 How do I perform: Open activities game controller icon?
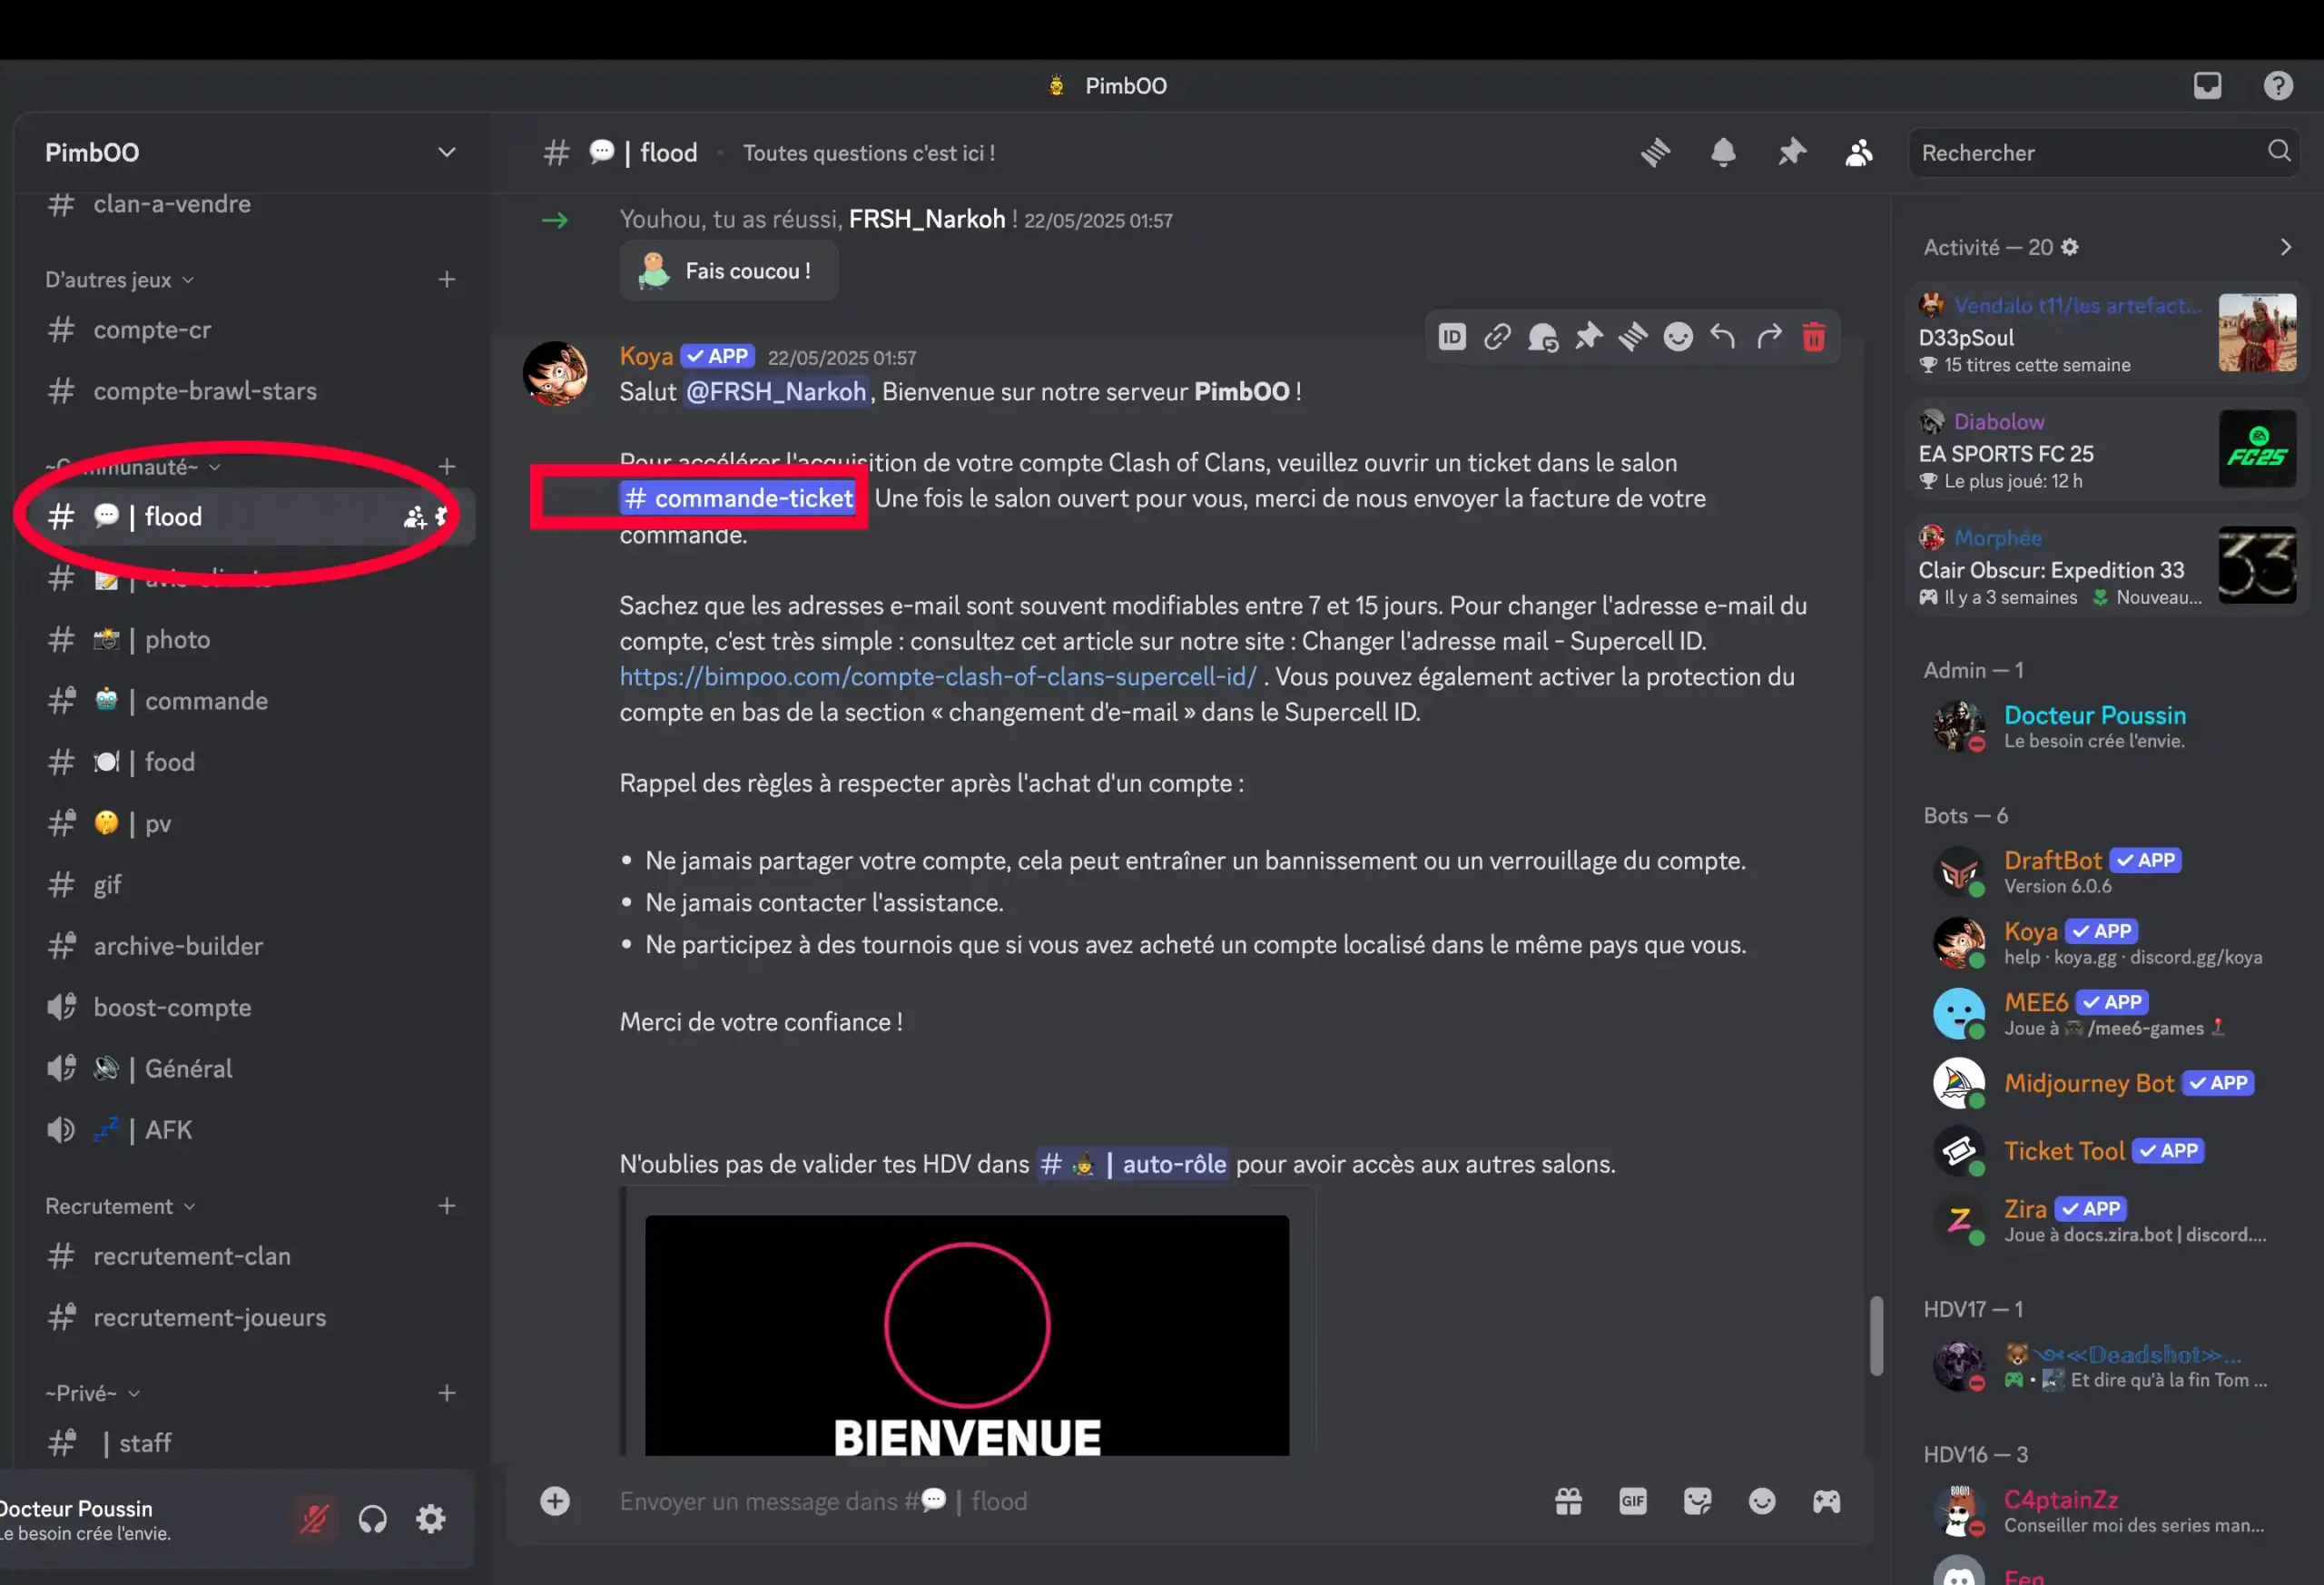[1826, 1501]
